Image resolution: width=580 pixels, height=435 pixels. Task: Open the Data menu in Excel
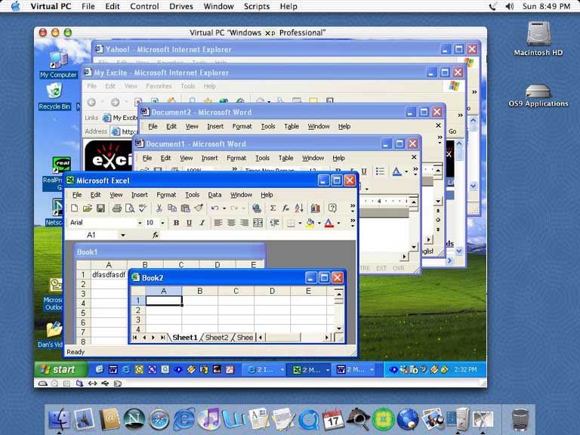coord(214,195)
